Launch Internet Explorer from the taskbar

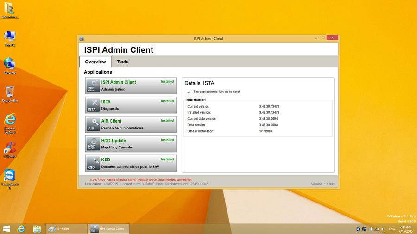point(21,229)
